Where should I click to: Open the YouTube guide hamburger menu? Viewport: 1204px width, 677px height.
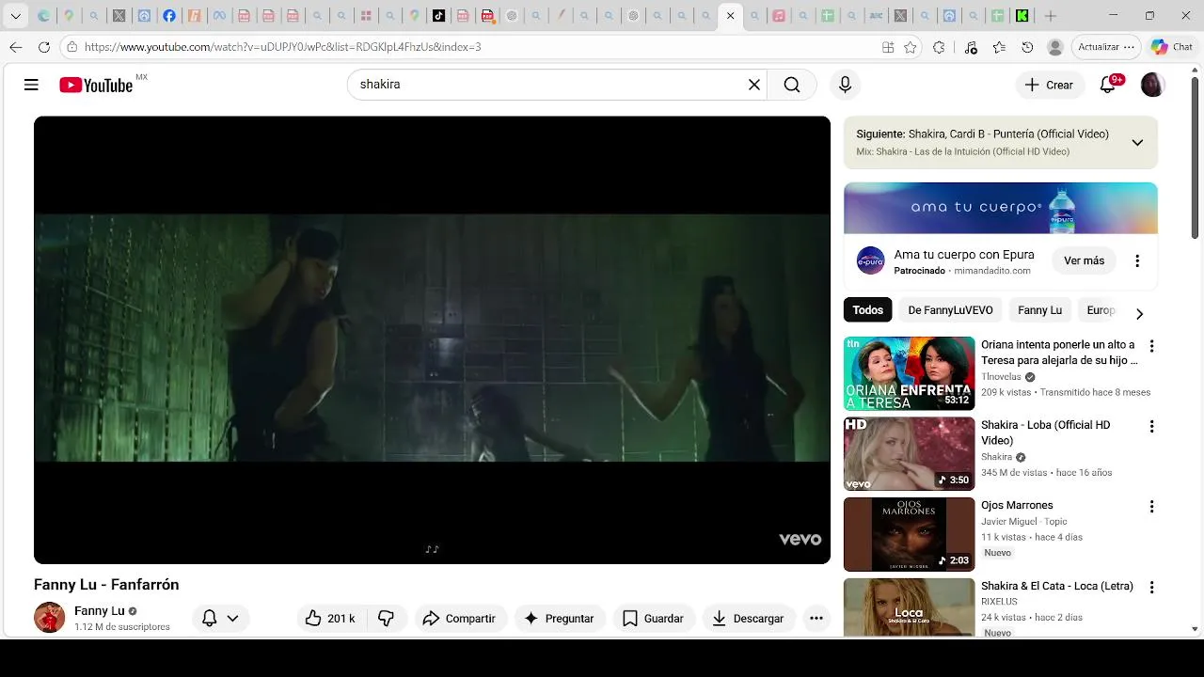31,85
